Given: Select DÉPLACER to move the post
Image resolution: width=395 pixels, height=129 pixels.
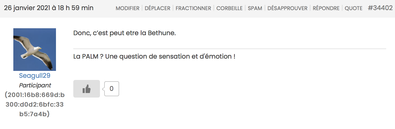Looking at the screenshot, I should pos(158,8).
